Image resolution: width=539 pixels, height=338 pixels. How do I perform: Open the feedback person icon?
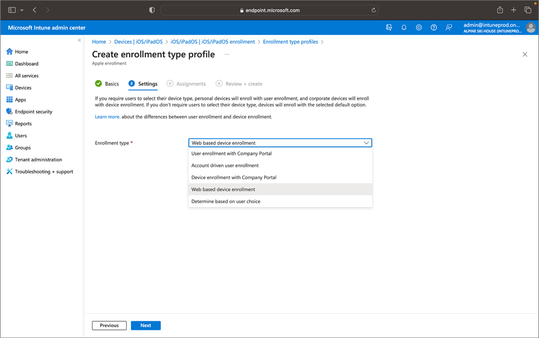point(448,28)
